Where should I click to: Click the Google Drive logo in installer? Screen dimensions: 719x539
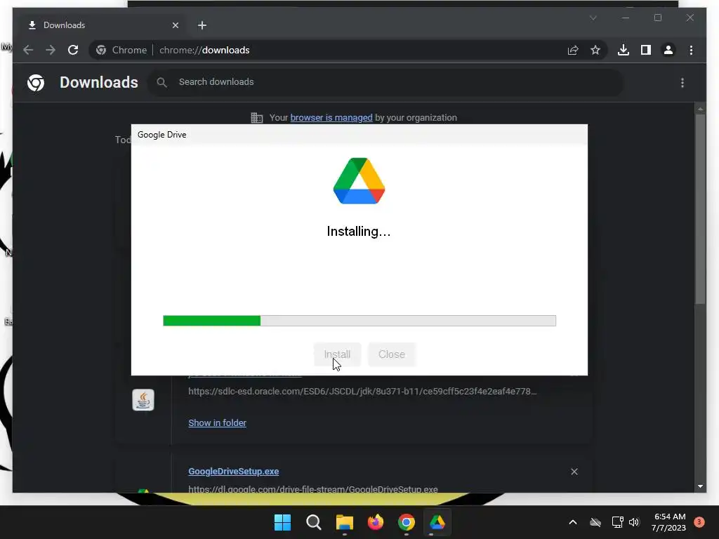(x=359, y=180)
